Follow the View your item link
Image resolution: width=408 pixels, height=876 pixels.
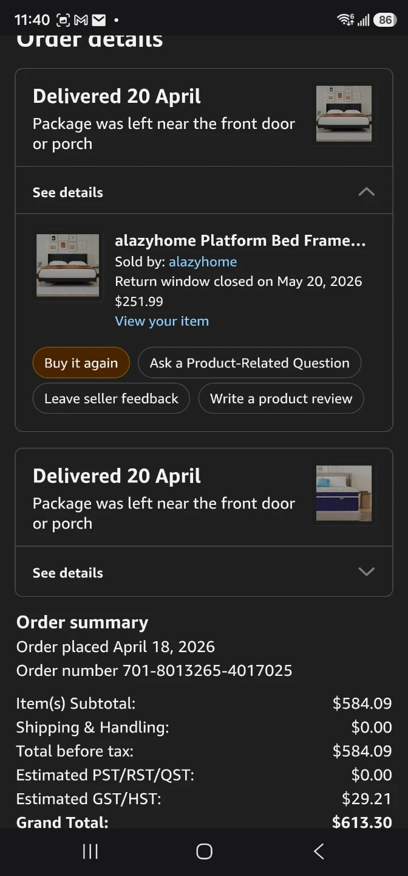(x=162, y=321)
